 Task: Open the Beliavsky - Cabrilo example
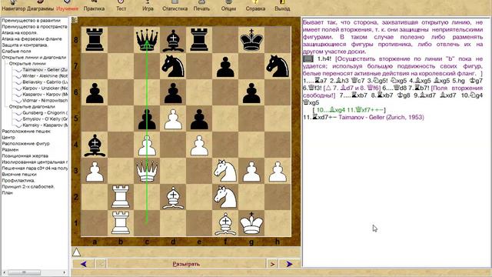(45, 82)
